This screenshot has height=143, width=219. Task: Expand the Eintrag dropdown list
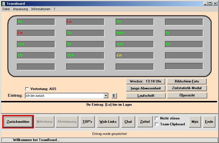(106, 96)
